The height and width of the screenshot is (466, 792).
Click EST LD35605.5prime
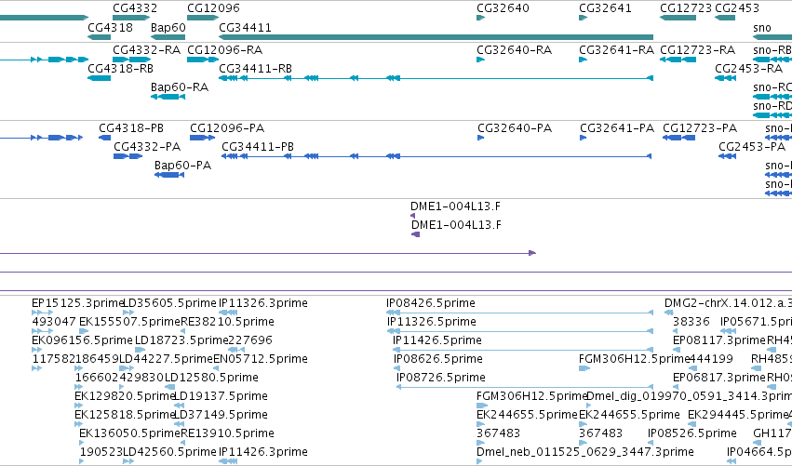click(169, 303)
